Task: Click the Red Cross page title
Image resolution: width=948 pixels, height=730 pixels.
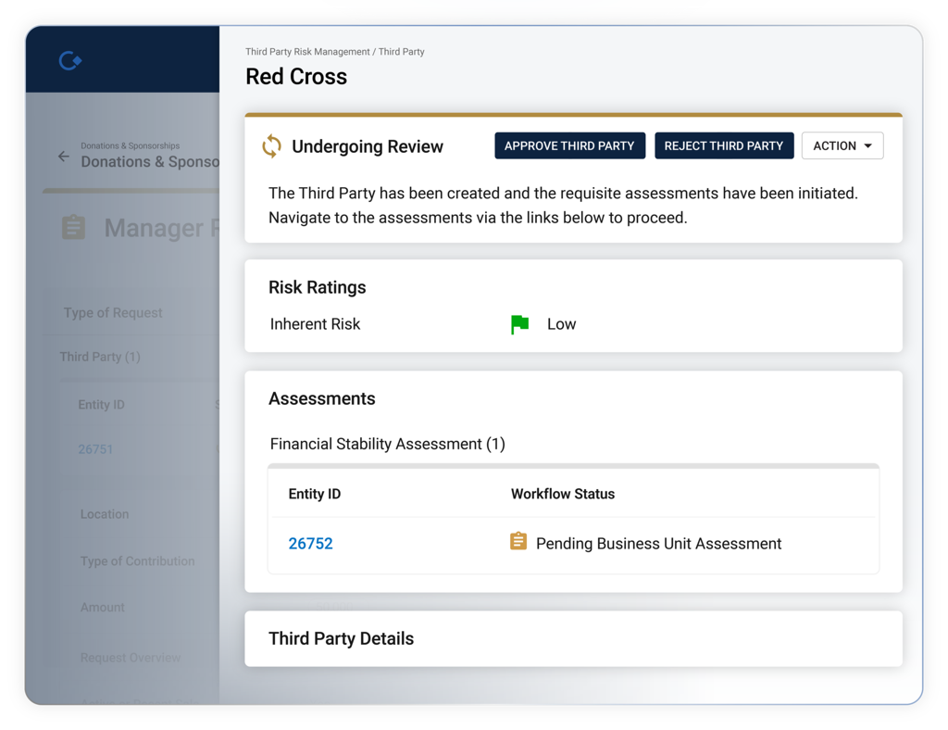Action: [296, 77]
